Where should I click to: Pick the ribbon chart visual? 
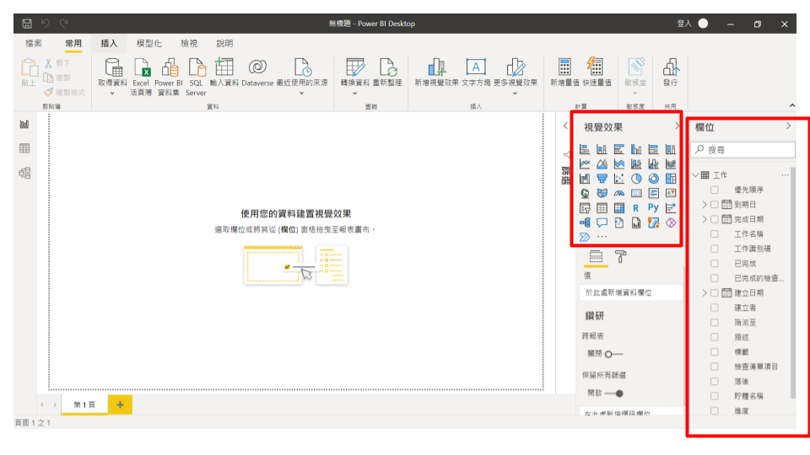pyautogui.click(x=671, y=164)
